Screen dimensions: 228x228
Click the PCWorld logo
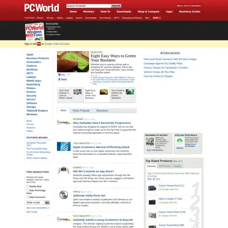point(42,8)
